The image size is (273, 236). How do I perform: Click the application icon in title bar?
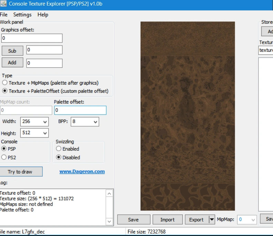tap(3, 3)
